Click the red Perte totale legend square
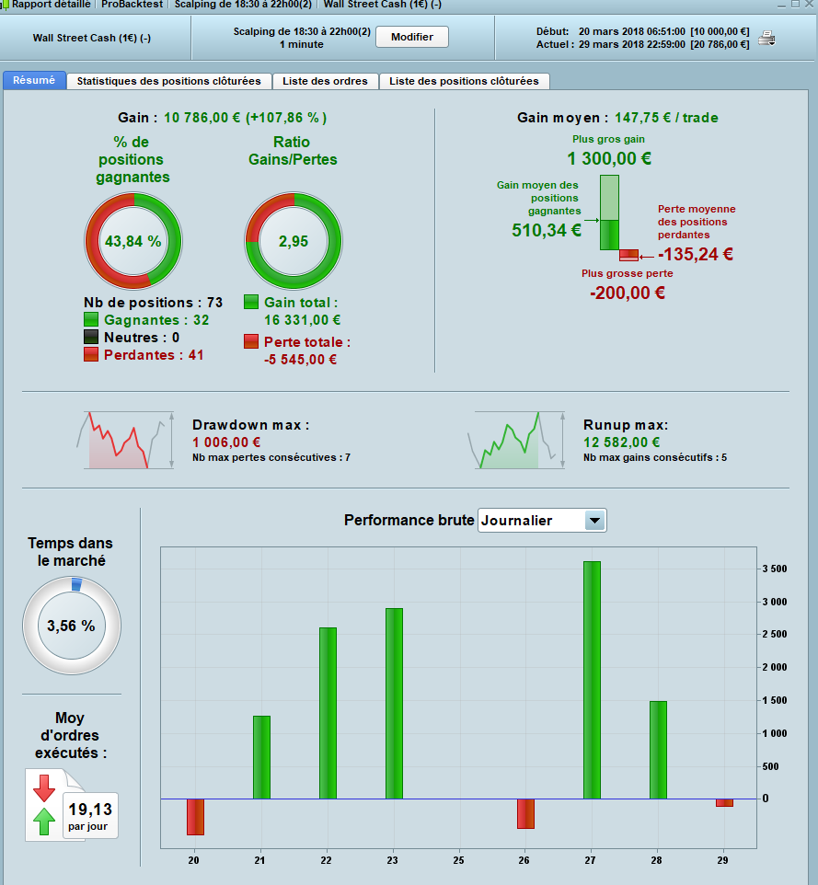This screenshot has width=818, height=885. pyautogui.click(x=251, y=341)
